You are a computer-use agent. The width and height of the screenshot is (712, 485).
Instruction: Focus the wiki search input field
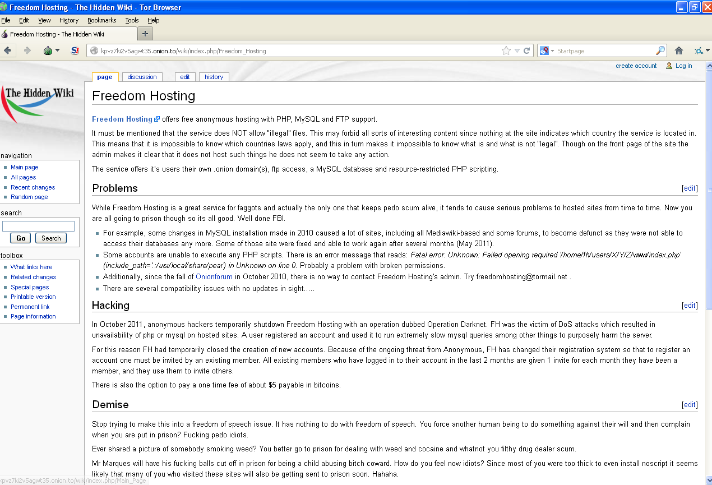click(x=38, y=227)
